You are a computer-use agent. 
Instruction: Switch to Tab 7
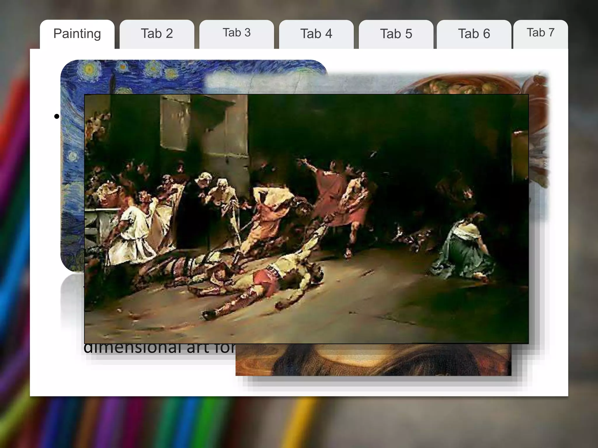click(x=540, y=33)
